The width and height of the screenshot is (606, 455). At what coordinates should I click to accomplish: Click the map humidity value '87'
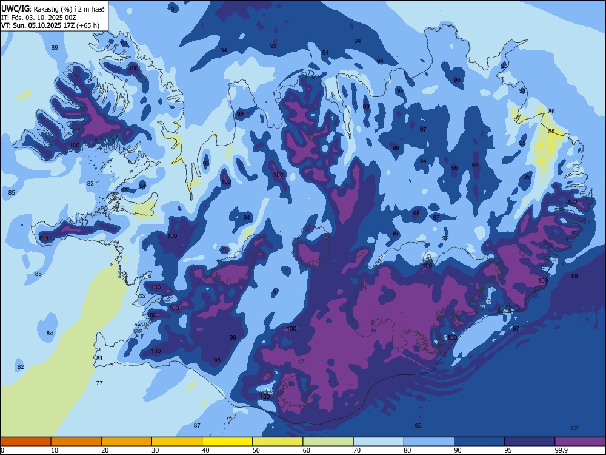click(x=197, y=426)
